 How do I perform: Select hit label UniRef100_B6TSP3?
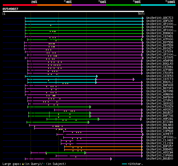[x=160, y=88]
